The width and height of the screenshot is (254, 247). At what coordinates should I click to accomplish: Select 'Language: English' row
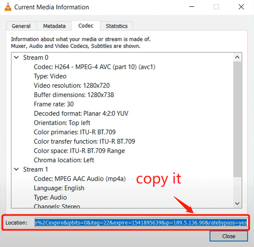pos(59,188)
